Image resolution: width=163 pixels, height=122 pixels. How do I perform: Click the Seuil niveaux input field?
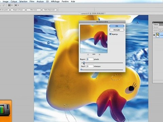(90, 66)
